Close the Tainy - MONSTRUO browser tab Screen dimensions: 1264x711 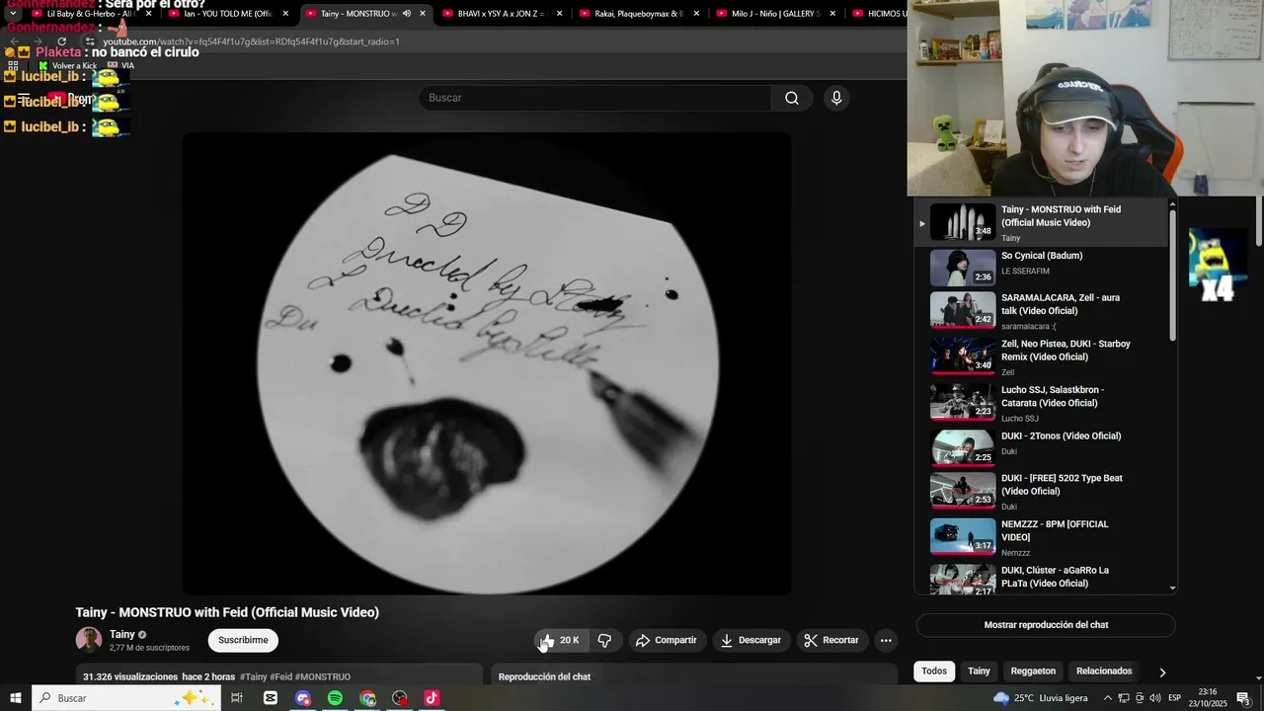[423, 14]
